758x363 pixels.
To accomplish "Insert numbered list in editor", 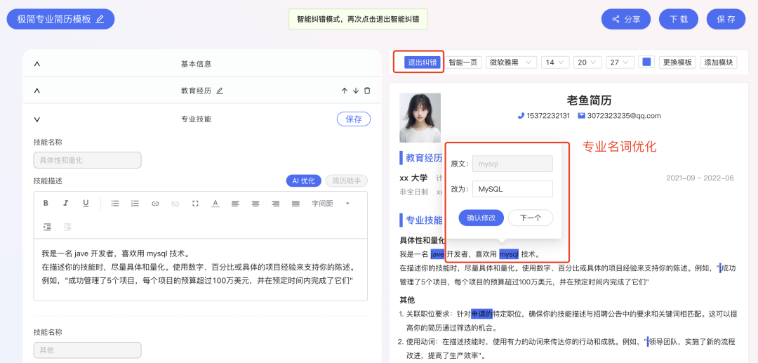I will 135,204.
